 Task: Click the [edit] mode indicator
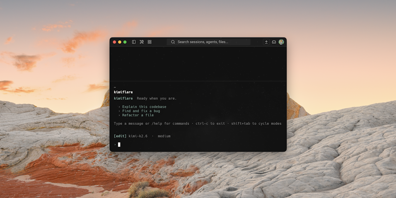point(120,136)
